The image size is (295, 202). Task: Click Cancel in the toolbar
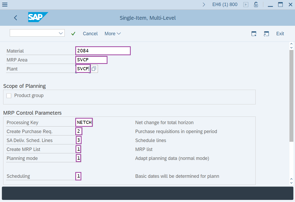90,33
